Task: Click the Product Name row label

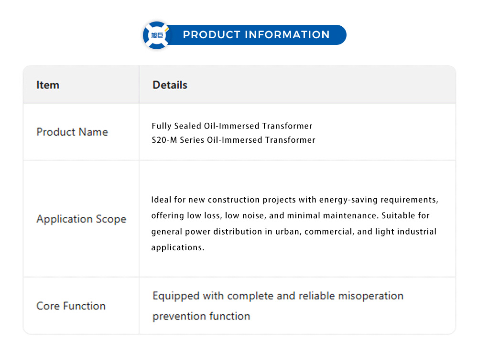Action: click(72, 132)
